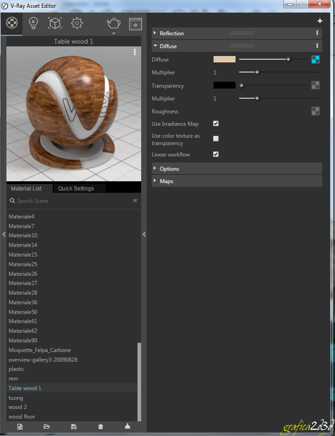Click the Diffuse texture map slot

(x=315, y=59)
